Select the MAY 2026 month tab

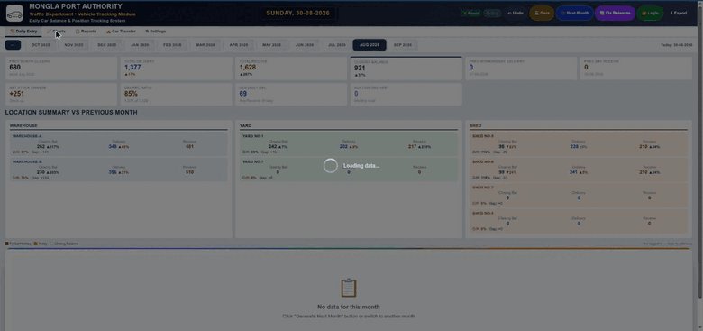271,45
